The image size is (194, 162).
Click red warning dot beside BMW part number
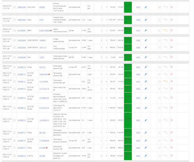click(51, 31)
